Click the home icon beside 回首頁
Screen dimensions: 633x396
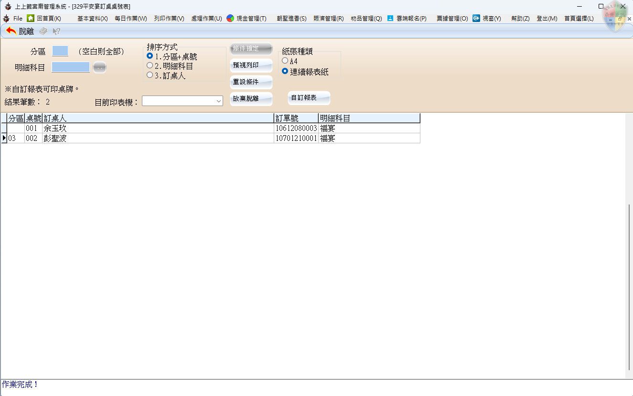31,18
